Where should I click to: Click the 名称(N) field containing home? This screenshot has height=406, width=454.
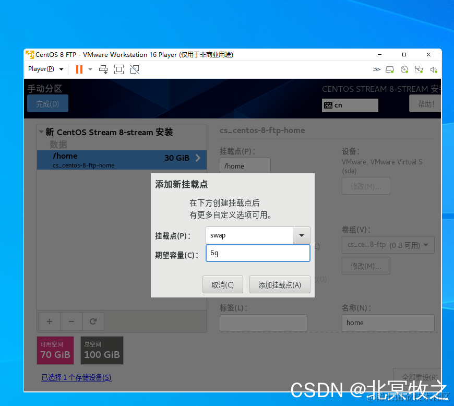pyautogui.click(x=388, y=323)
